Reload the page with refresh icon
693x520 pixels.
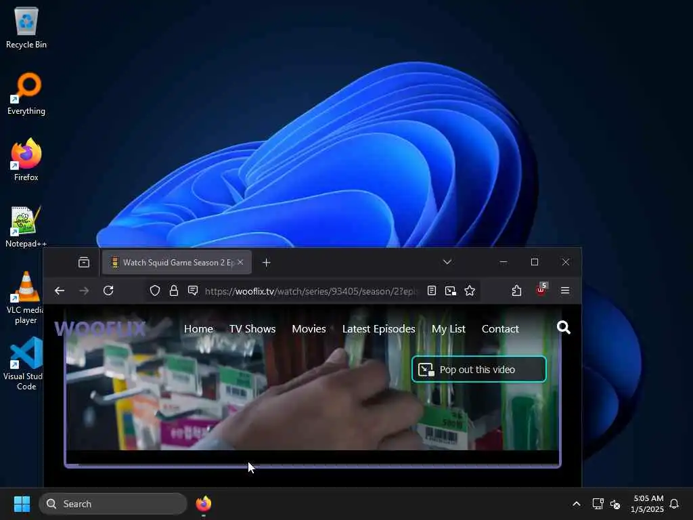[108, 290]
